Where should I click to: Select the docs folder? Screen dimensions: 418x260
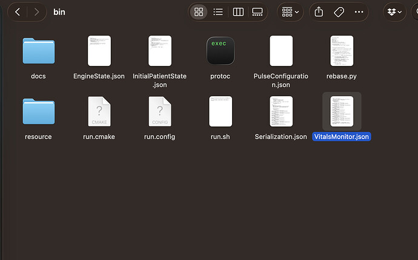[x=38, y=51]
